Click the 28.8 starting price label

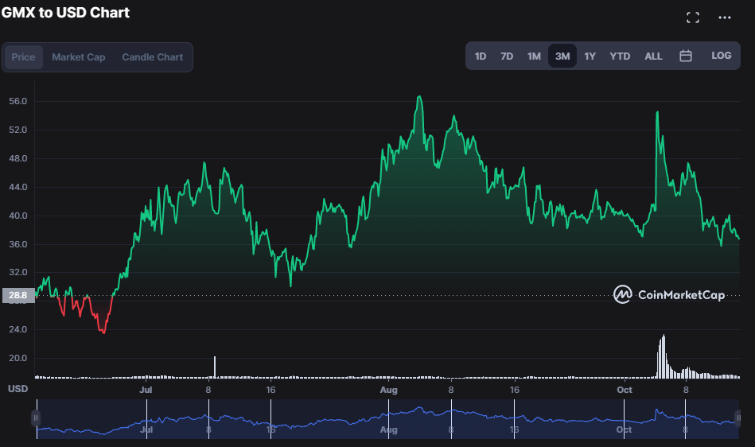click(18, 295)
